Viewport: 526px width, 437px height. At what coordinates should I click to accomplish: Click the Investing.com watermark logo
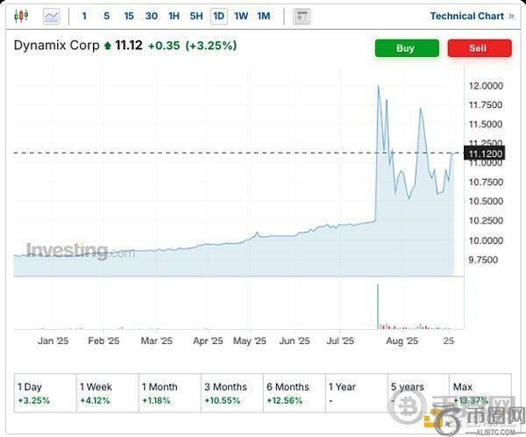80,251
